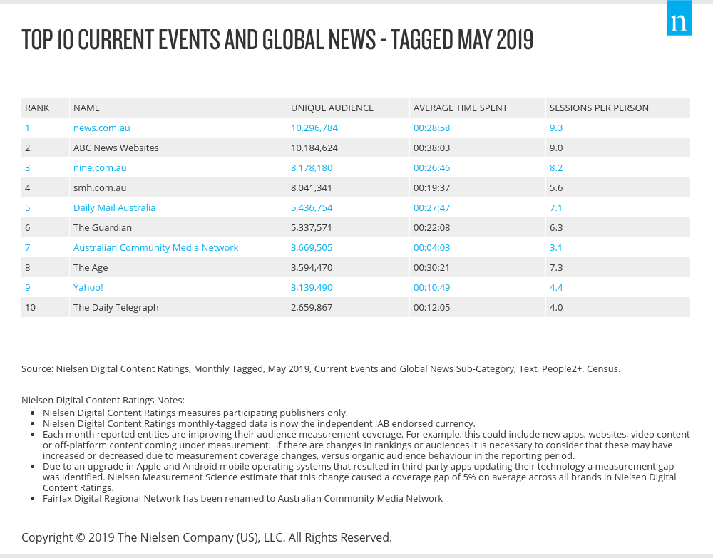Click unique audience value 3,669,505
This screenshot has width=713, height=558.
[x=312, y=248]
